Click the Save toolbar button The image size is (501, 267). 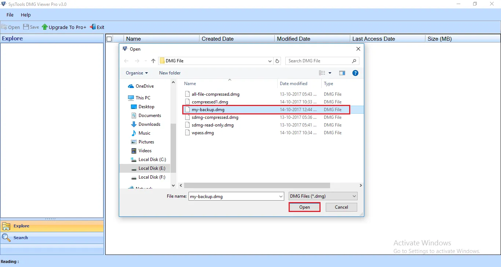click(31, 27)
